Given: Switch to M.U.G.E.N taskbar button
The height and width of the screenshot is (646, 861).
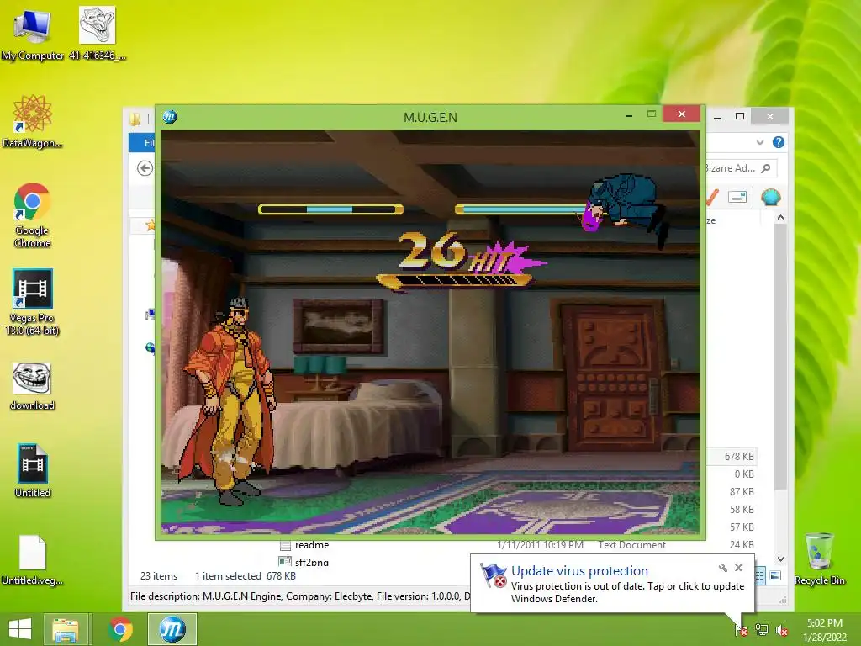Looking at the screenshot, I should coord(172,629).
